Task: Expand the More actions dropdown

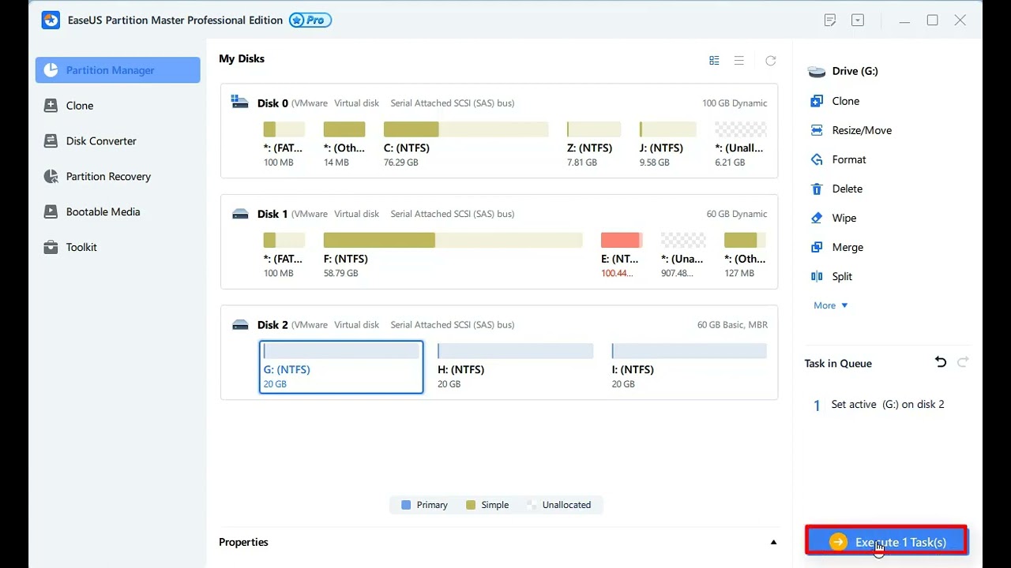Action: tap(830, 305)
